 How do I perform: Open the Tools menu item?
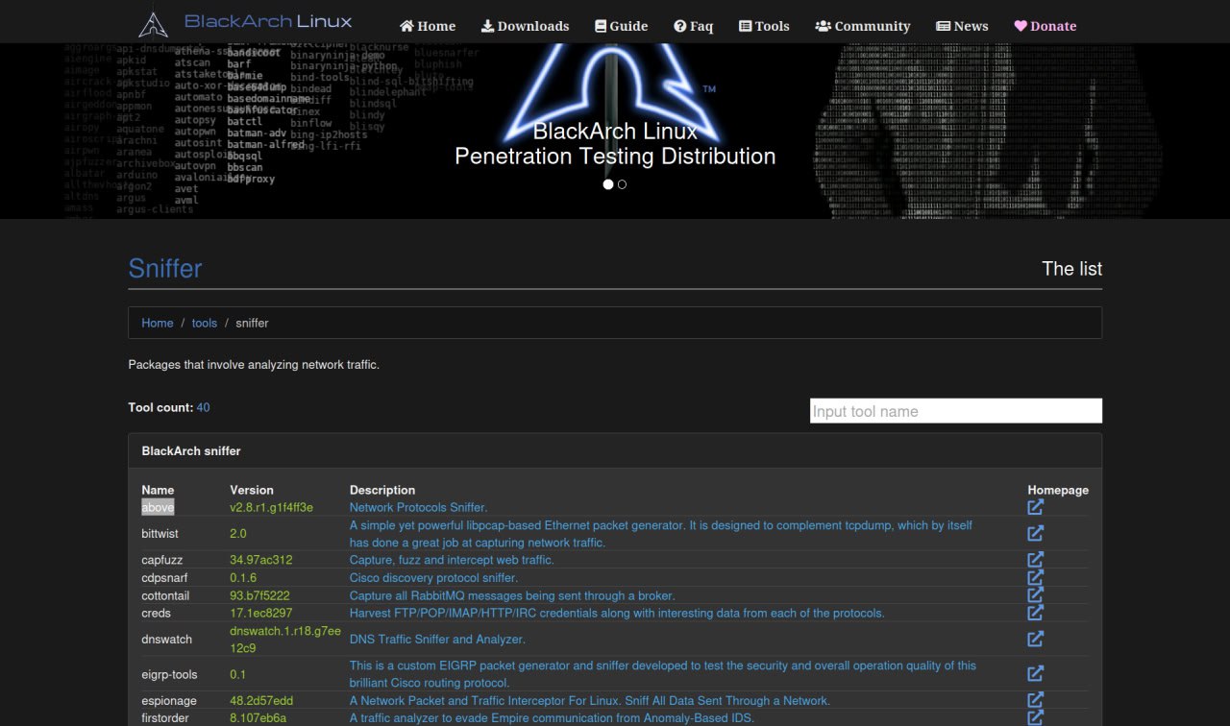[x=764, y=26]
